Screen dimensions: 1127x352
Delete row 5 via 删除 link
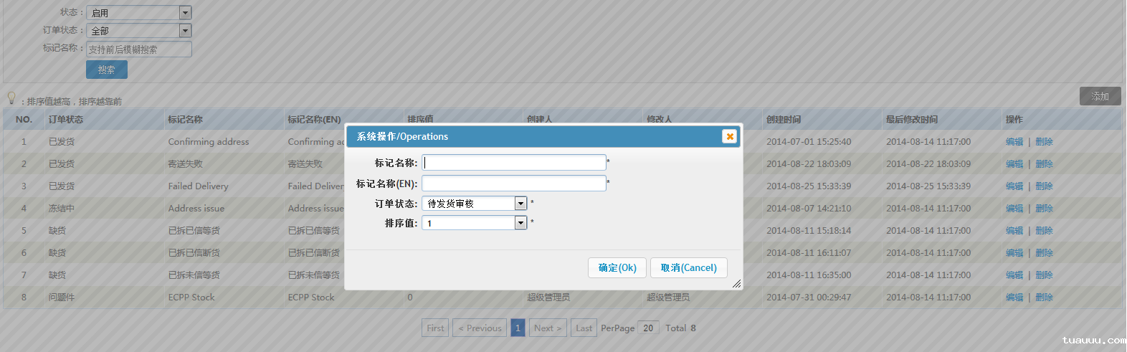pos(1044,231)
